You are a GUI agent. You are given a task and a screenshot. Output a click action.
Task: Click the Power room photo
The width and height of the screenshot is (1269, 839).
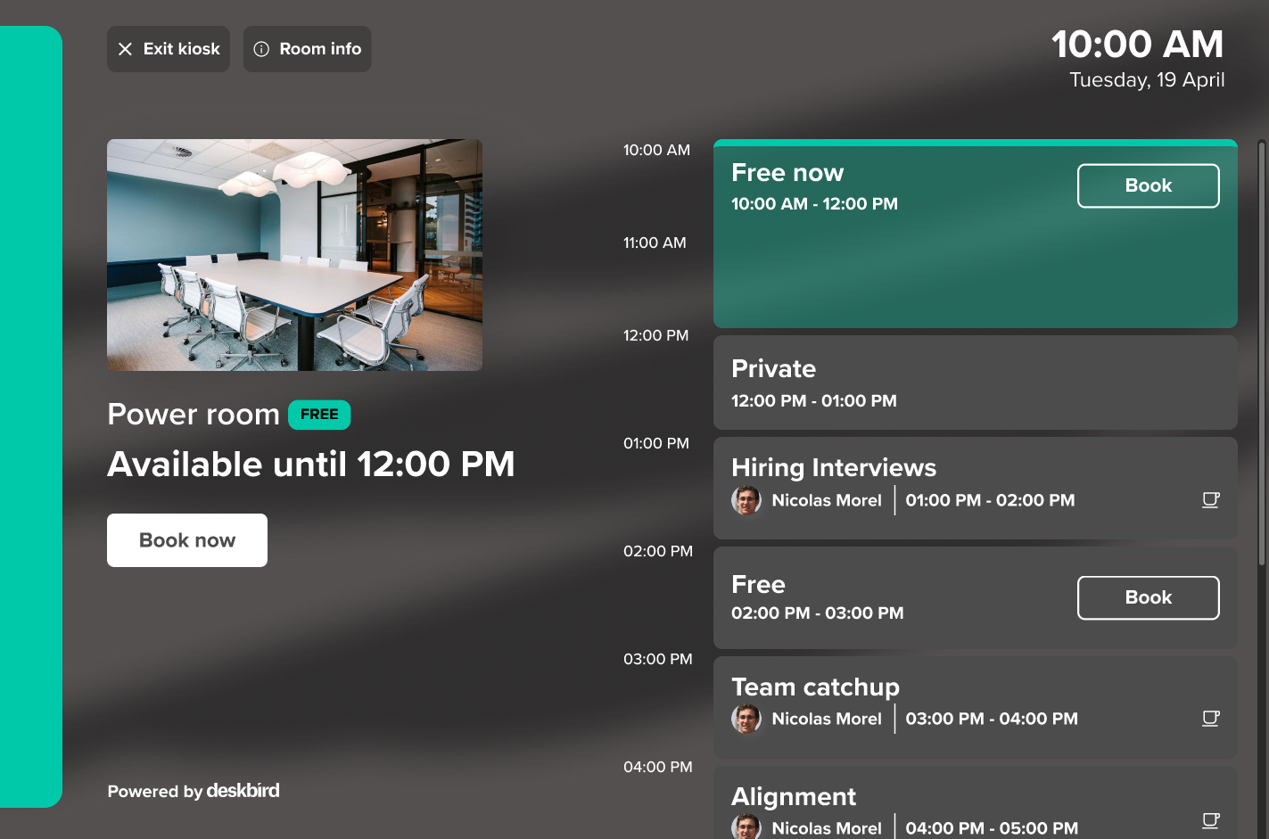(294, 254)
